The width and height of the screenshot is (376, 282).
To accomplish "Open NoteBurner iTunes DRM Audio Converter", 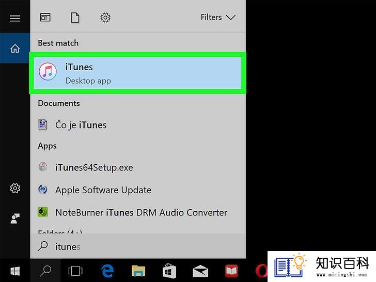I will [137, 212].
